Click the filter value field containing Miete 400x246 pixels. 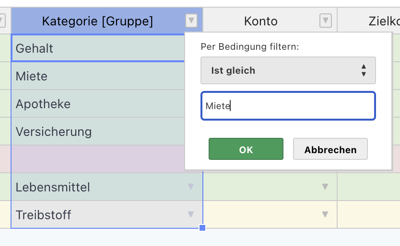click(288, 106)
